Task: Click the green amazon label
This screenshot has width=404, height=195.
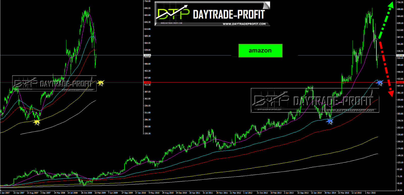Action: click(260, 51)
